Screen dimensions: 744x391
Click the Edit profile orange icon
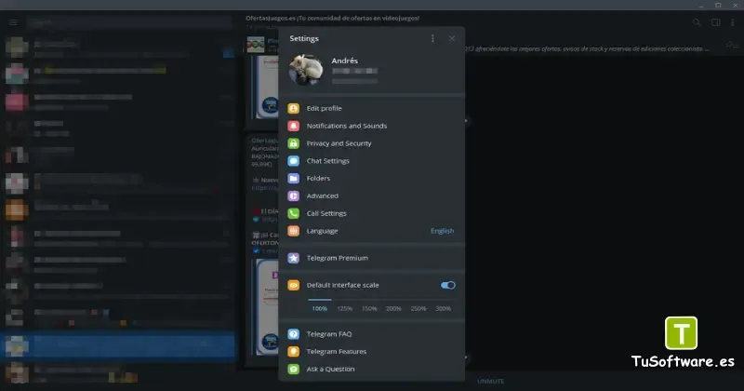pos(294,108)
